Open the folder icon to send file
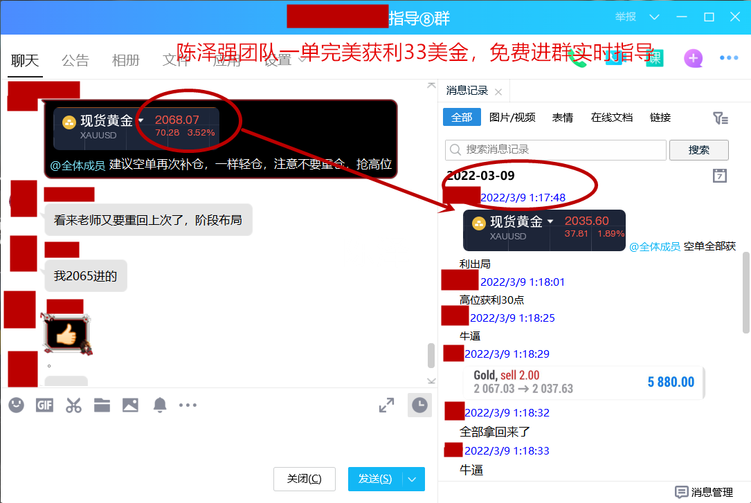 coord(102,405)
